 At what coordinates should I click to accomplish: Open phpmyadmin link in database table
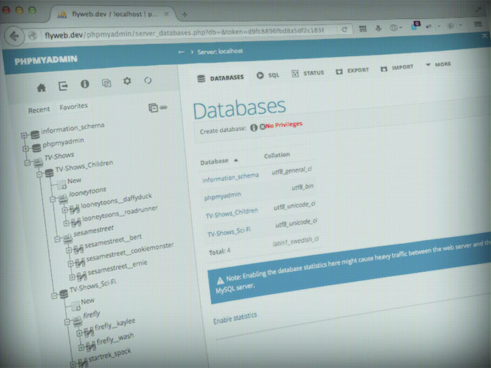222,196
